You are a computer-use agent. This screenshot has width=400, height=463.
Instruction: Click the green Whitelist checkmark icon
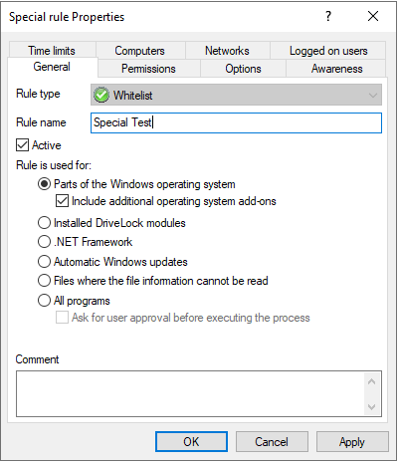(101, 95)
